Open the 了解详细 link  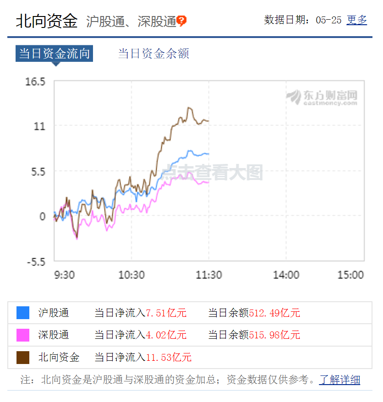click(339, 380)
